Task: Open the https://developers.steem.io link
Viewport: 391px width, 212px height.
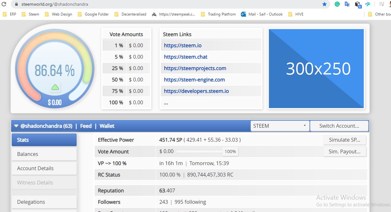Action: click(196, 91)
